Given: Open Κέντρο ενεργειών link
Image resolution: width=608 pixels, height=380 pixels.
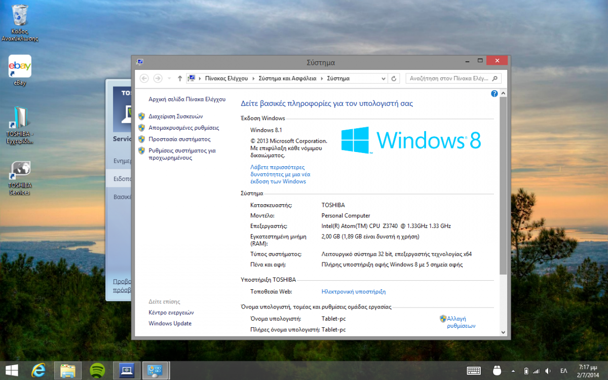Looking at the screenshot, I should pos(171,313).
